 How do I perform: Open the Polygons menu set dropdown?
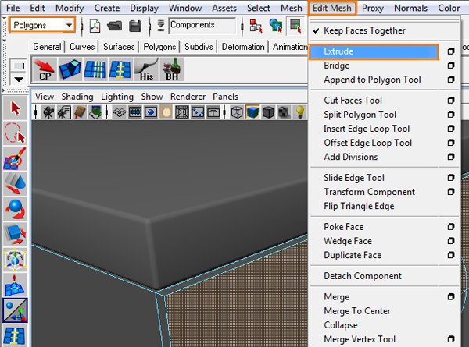click(x=42, y=25)
